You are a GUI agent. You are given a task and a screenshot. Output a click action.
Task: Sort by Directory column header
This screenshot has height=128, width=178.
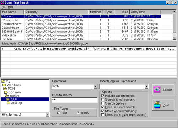pyautogui.click(x=56, y=12)
